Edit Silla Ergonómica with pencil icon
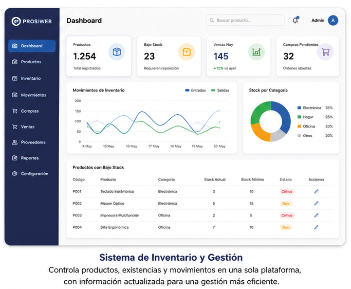This screenshot has height=289, width=351. coord(316,227)
